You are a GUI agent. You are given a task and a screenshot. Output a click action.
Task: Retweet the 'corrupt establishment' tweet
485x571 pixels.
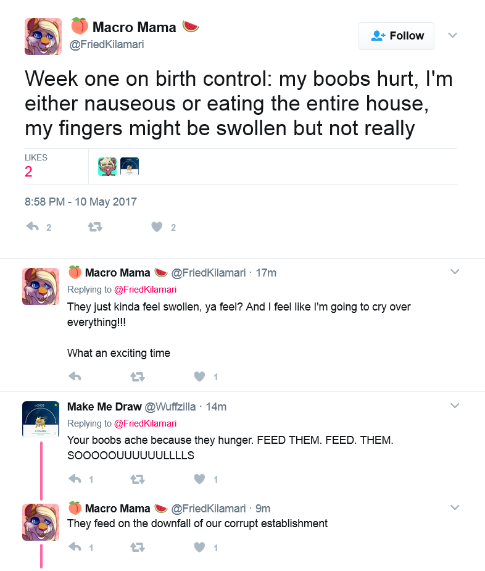pos(138,548)
